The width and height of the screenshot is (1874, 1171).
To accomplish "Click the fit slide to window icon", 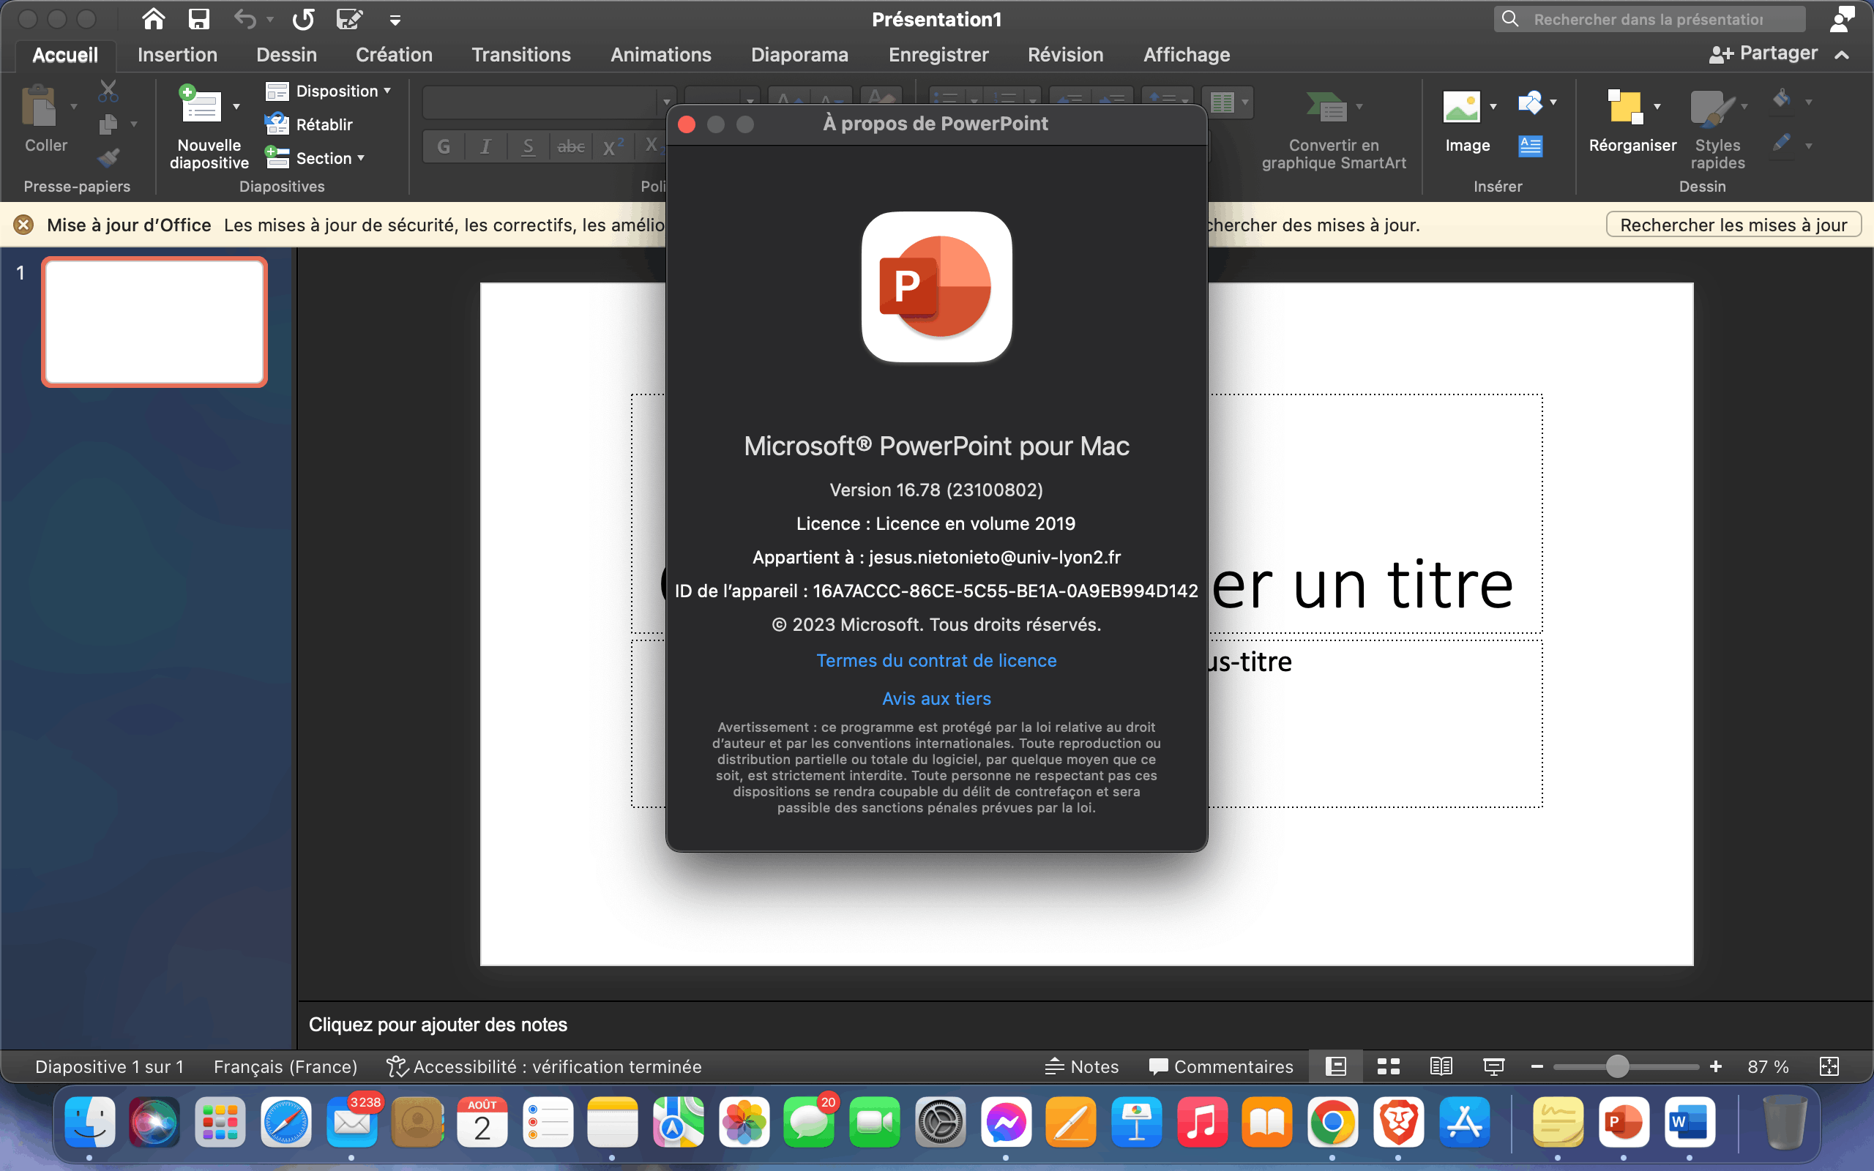I will pos(1829,1066).
